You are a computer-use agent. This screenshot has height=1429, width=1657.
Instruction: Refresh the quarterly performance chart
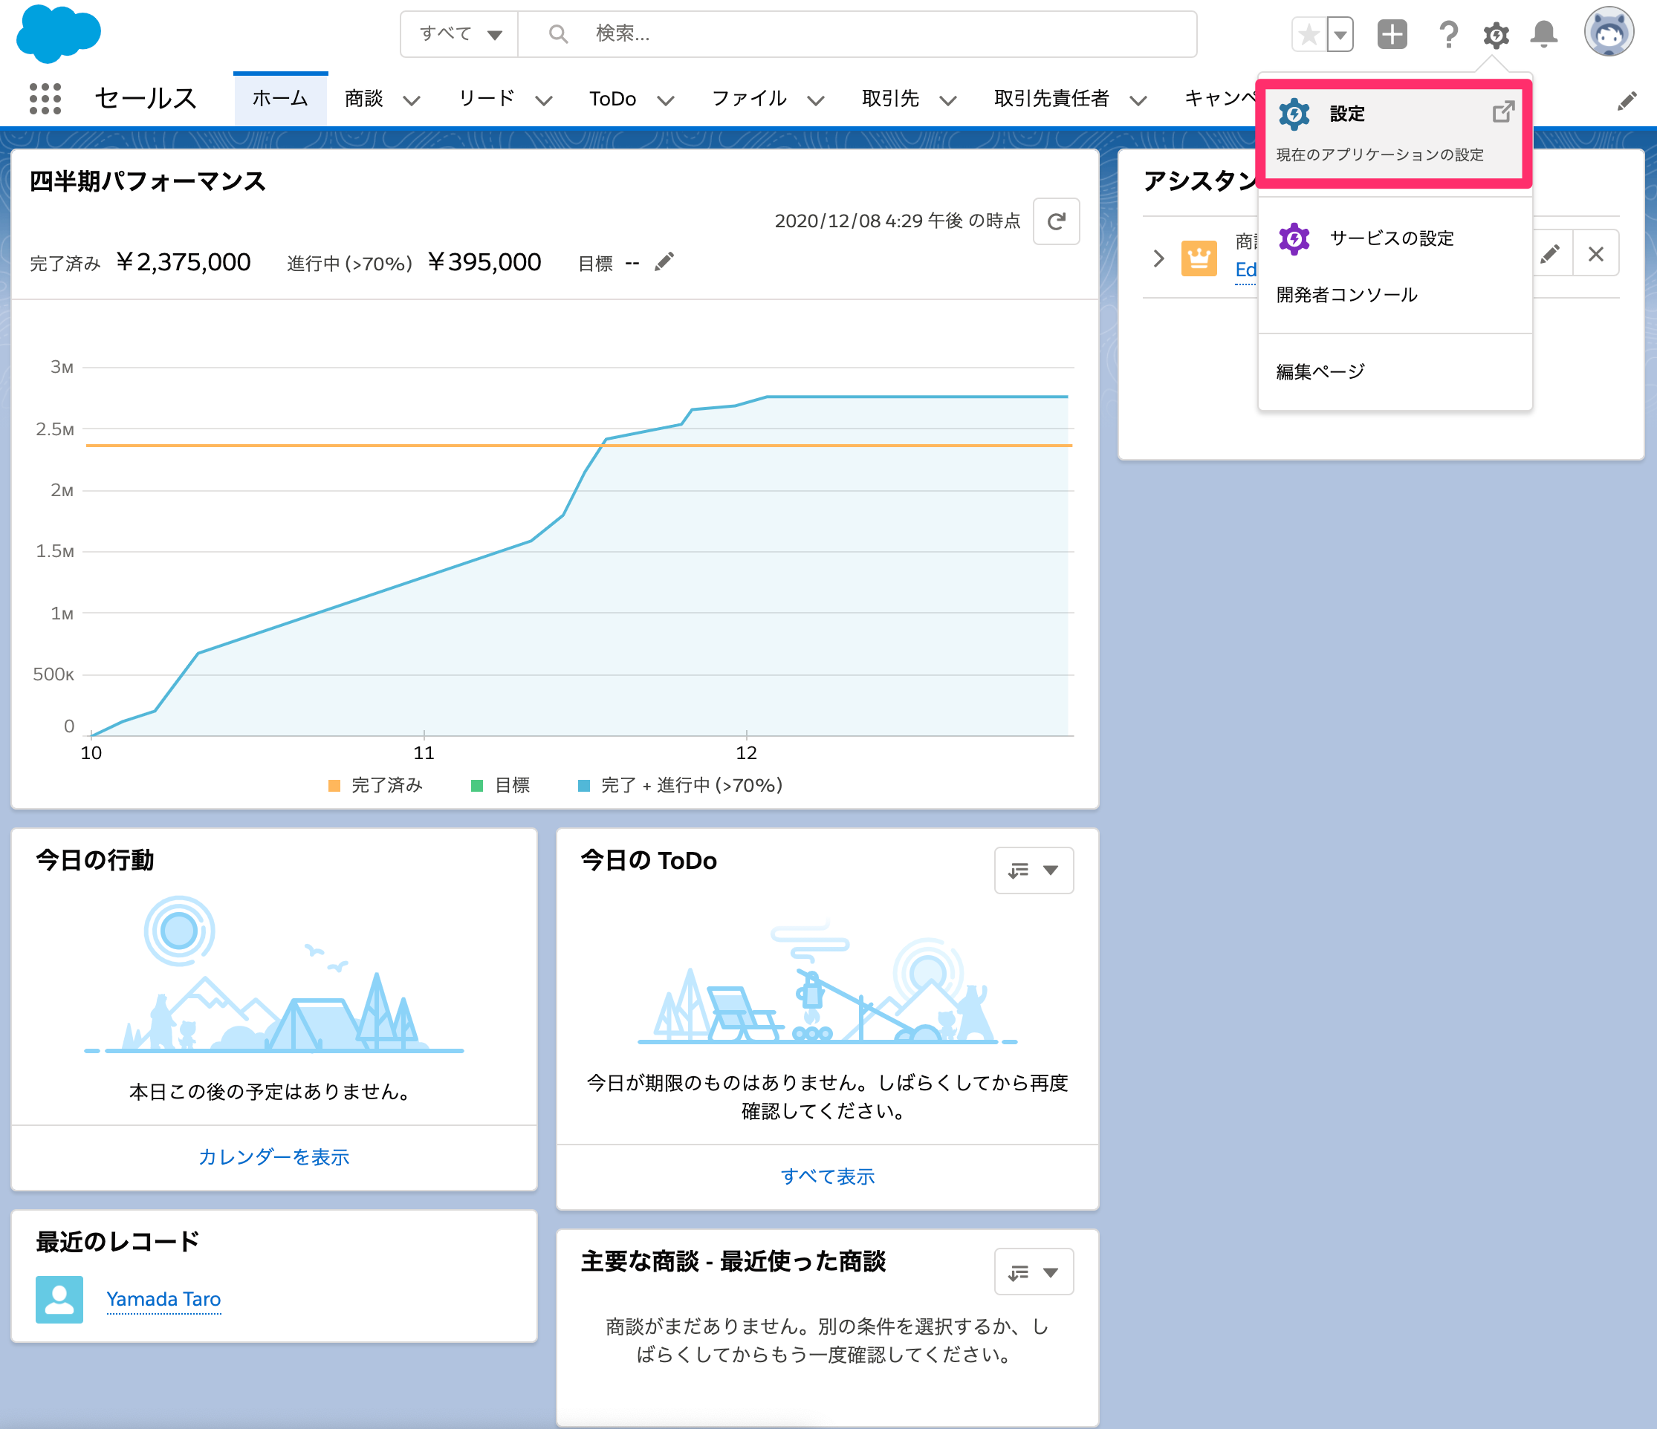1056,221
